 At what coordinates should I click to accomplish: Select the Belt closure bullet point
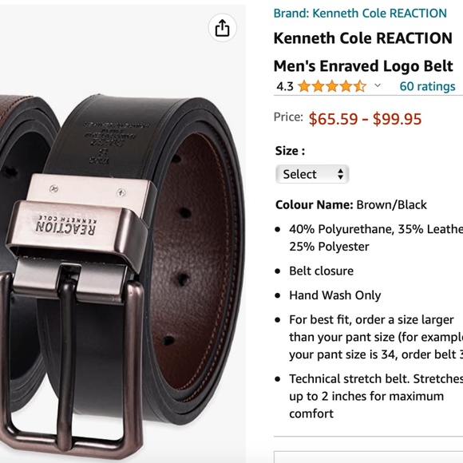(321, 271)
